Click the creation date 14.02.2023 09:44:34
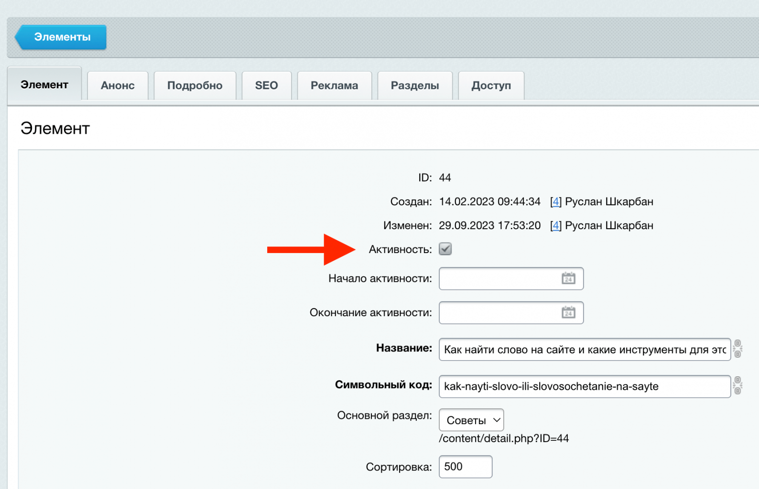This screenshot has width=759, height=489. [490, 202]
